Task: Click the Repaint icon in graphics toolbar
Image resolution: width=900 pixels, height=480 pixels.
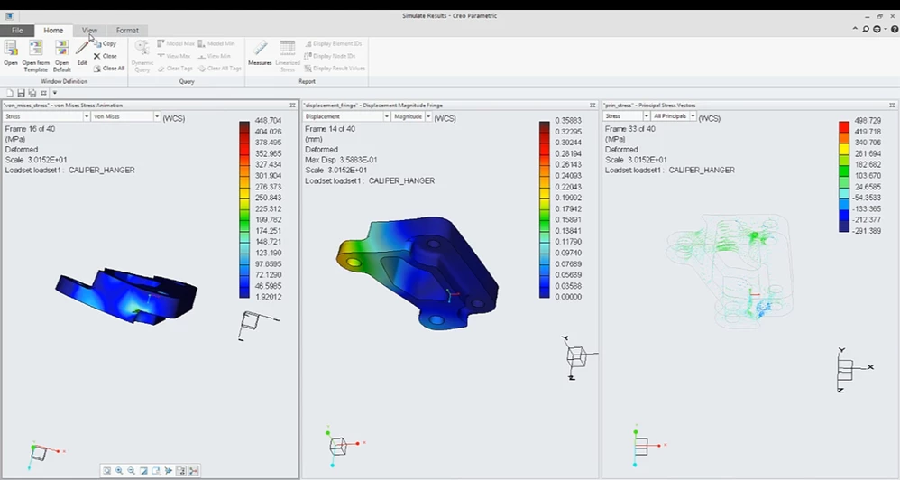Action: click(x=143, y=471)
